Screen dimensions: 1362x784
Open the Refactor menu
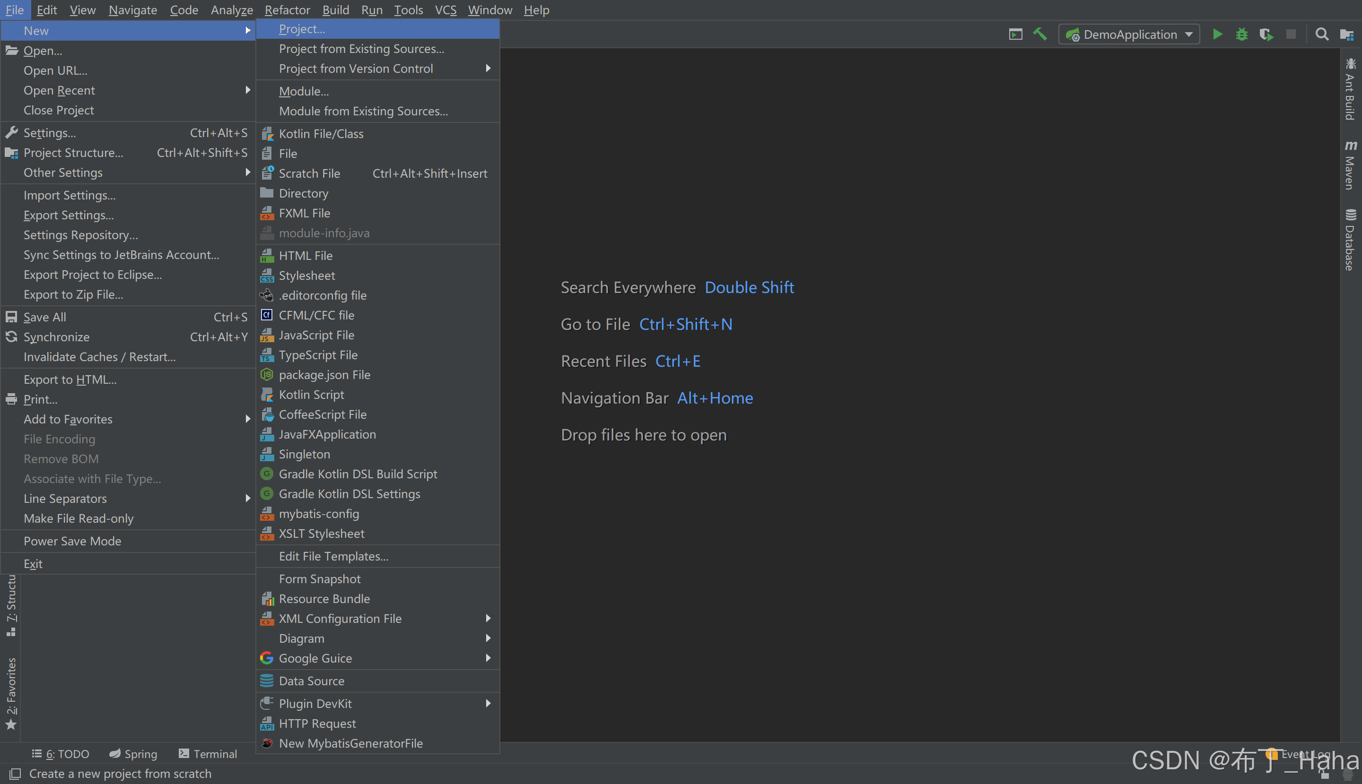[x=287, y=10]
